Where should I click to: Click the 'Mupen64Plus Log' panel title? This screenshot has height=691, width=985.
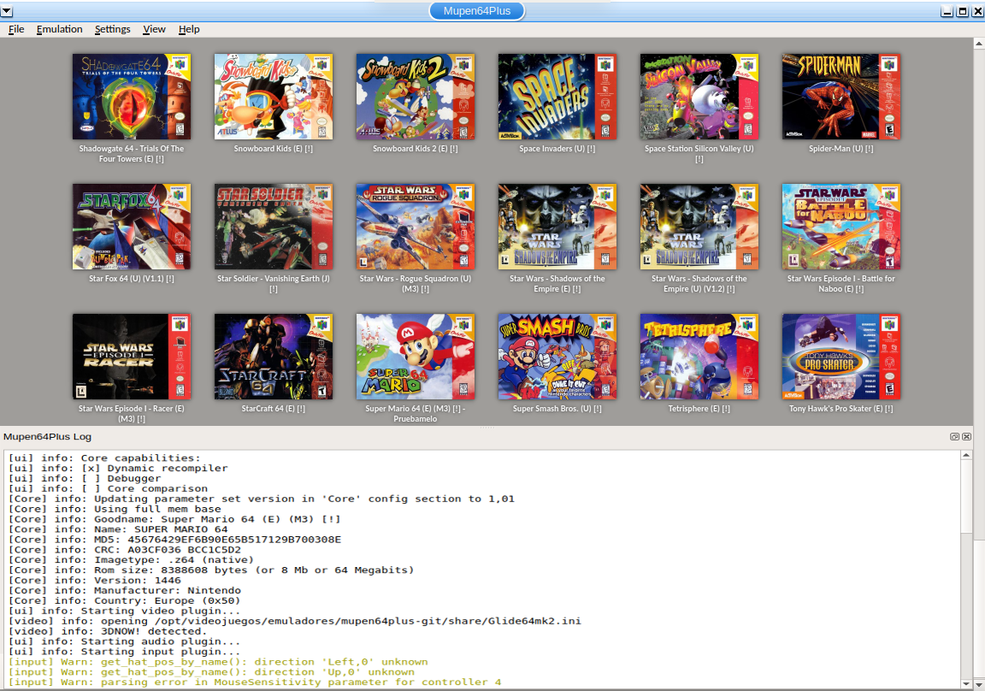click(48, 437)
